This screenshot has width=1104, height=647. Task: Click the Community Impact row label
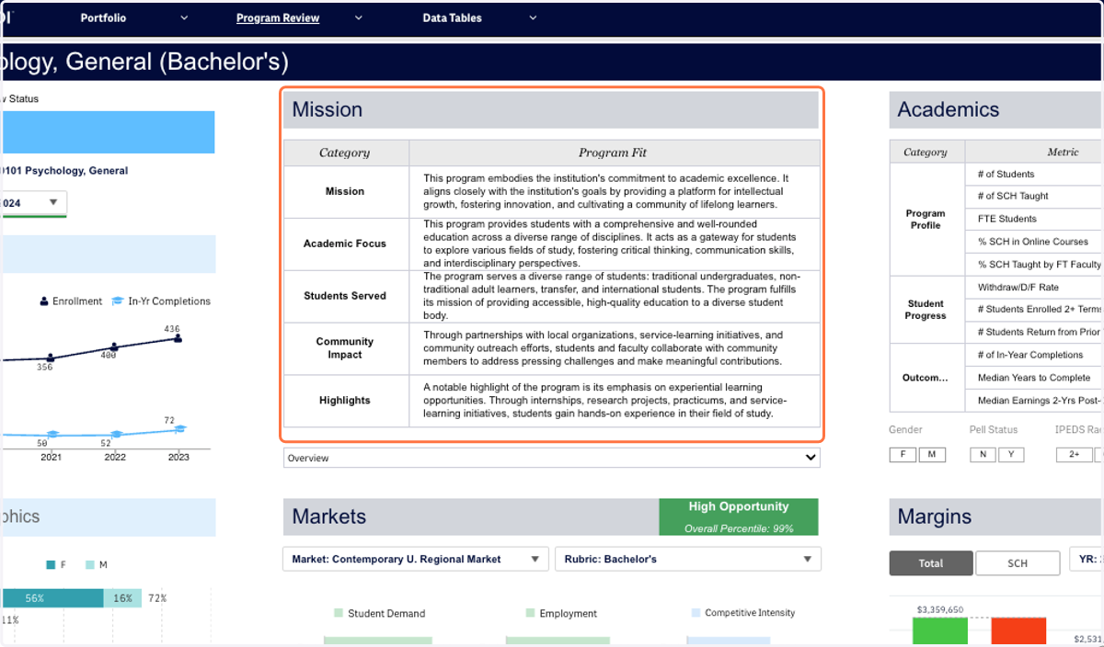click(345, 348)
